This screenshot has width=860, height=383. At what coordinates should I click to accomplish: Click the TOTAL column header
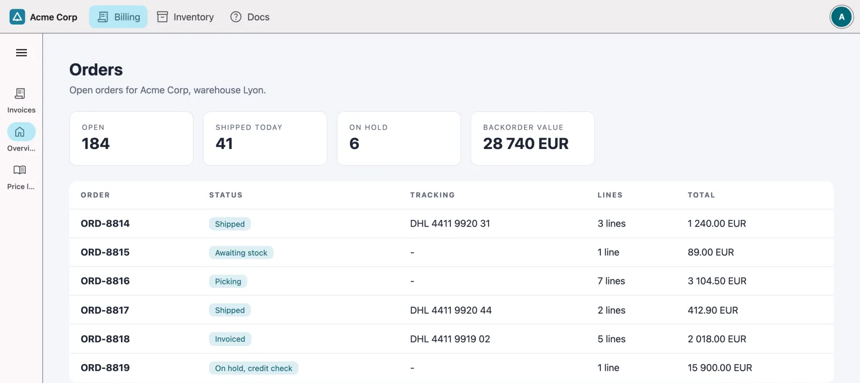(701, 195)
